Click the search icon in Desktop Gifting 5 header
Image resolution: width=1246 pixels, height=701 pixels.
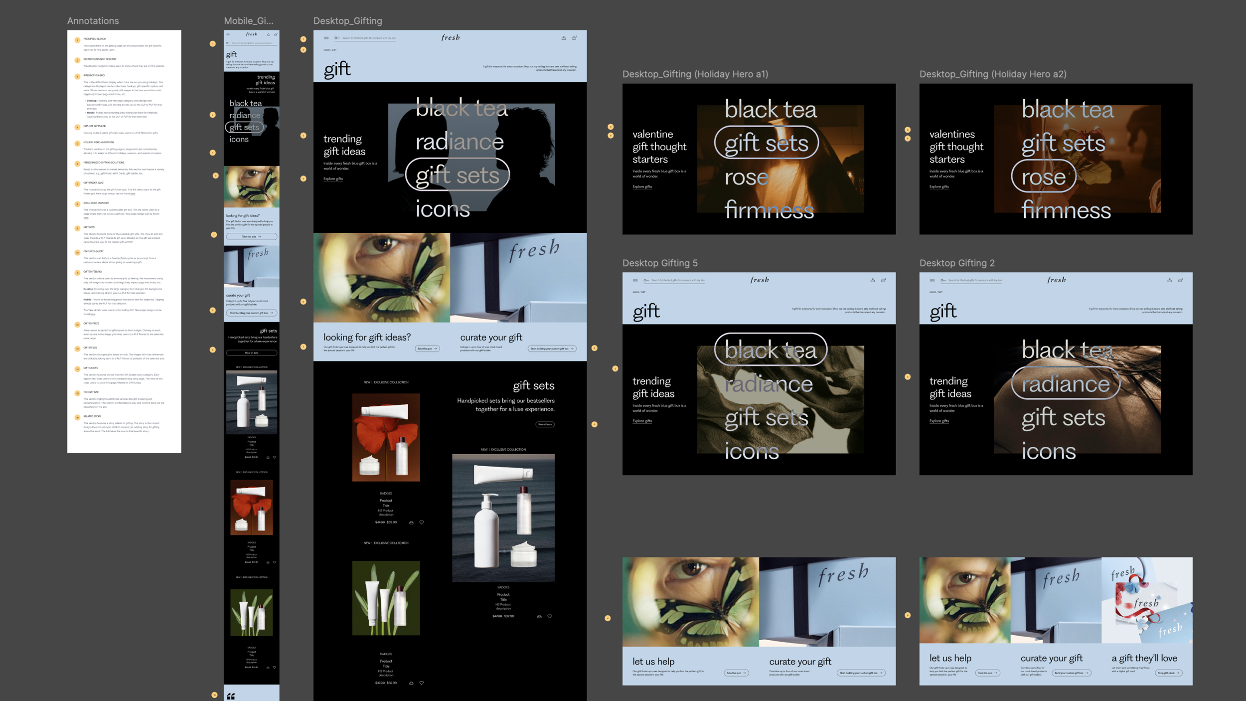(x=646, y=280)
